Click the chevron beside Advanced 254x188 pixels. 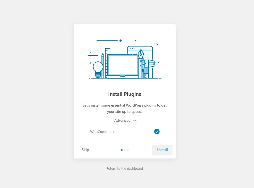click(x=134, y=120)
